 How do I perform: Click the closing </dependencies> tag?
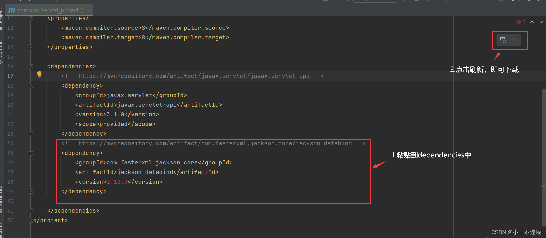pyautogui.click(x=73, y=211)
